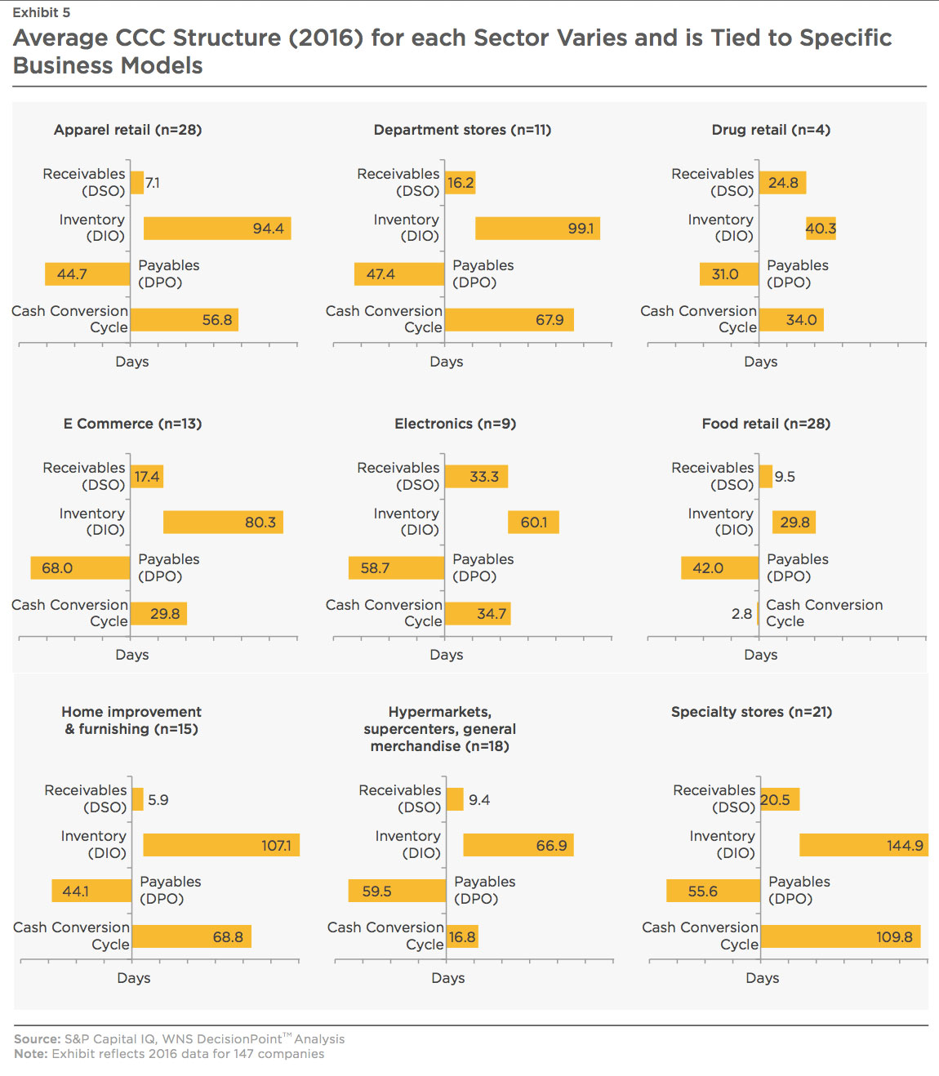Click Department stores 99.1 inventory bar

pyautogui.click(x=537, y=229)
